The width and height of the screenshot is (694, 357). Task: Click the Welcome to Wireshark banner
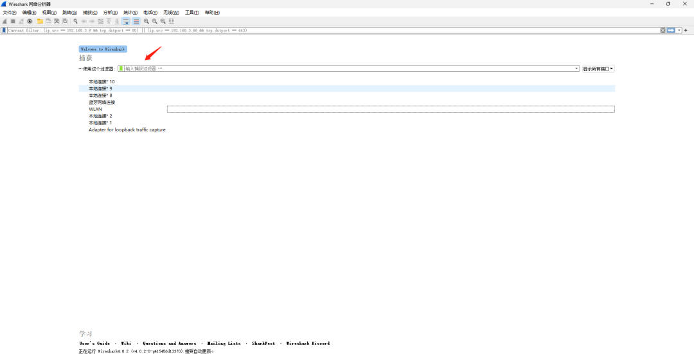(x=103, y=49)
